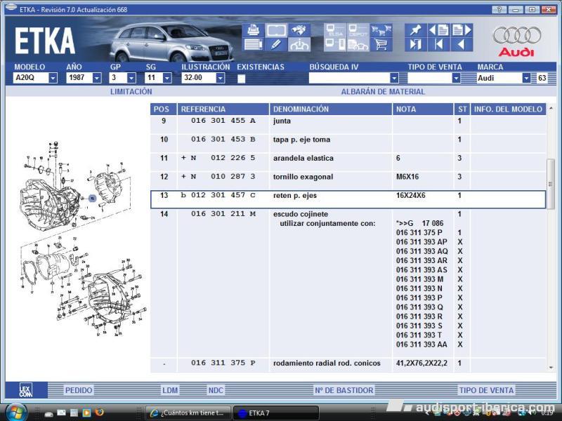Open the BÚSQUEDA IV dropdown arrow
This screenshot has height=421, width=562.
(x=394, y=78)
